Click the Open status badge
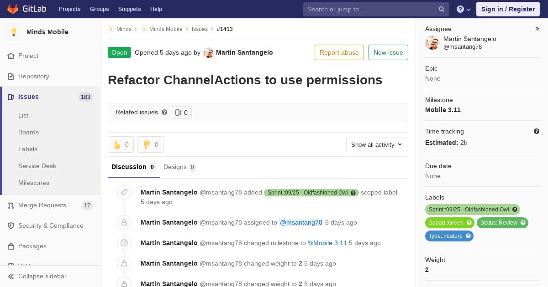548x287 pixels. coord(119,52)
